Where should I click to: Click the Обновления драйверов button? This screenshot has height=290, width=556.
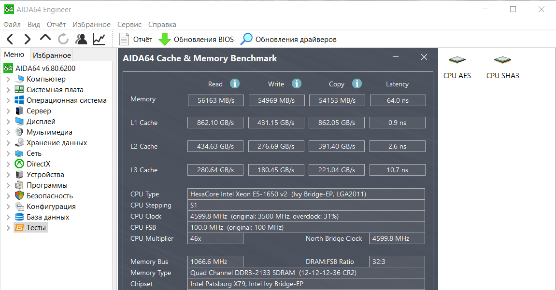[289, 40]
